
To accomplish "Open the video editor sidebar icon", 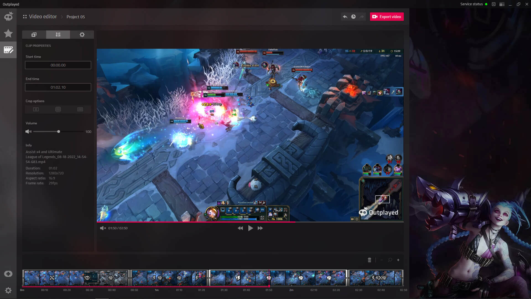I will [x=8, y=50].
